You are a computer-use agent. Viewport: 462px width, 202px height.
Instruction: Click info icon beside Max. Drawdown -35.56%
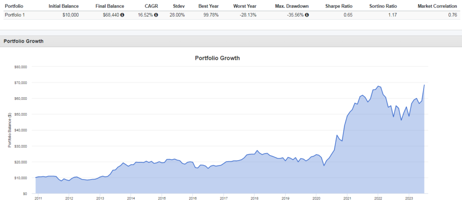[x=307, y=15]
